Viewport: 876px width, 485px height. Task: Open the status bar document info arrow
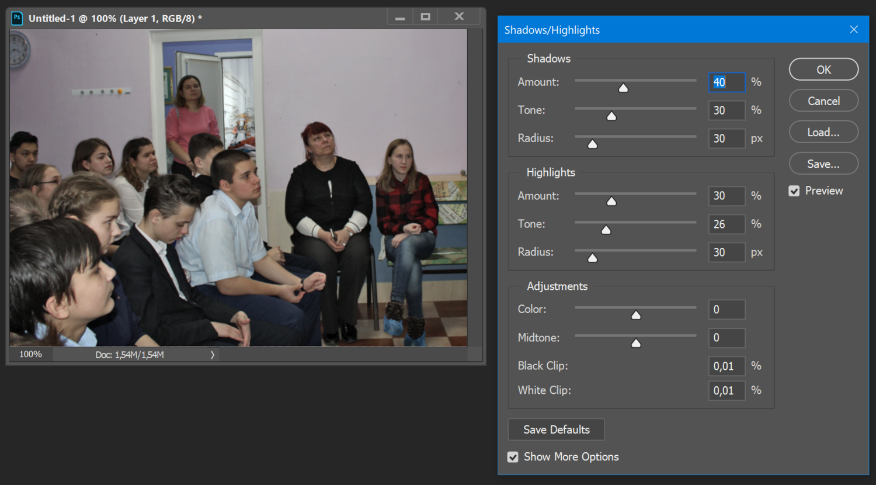click(x=212, y=355)
